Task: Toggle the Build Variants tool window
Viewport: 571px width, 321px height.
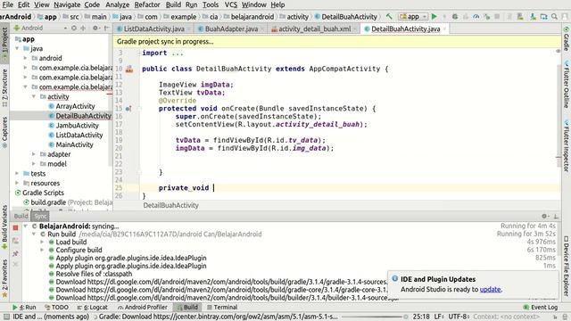Action: pyautogui.click(x=4, y=227)
